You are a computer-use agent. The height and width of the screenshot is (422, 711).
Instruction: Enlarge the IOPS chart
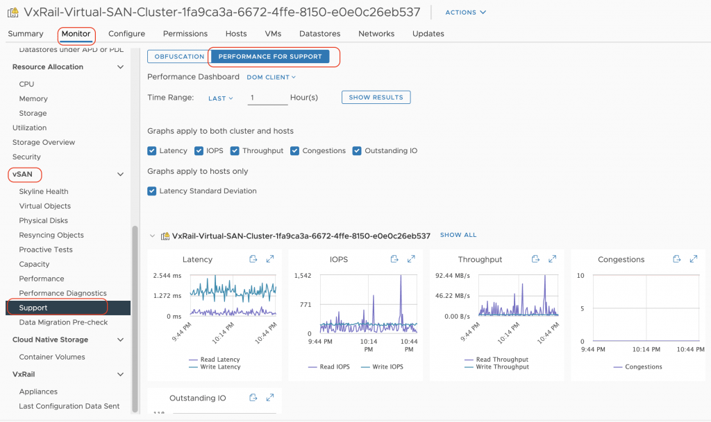(x=411, y=259)
